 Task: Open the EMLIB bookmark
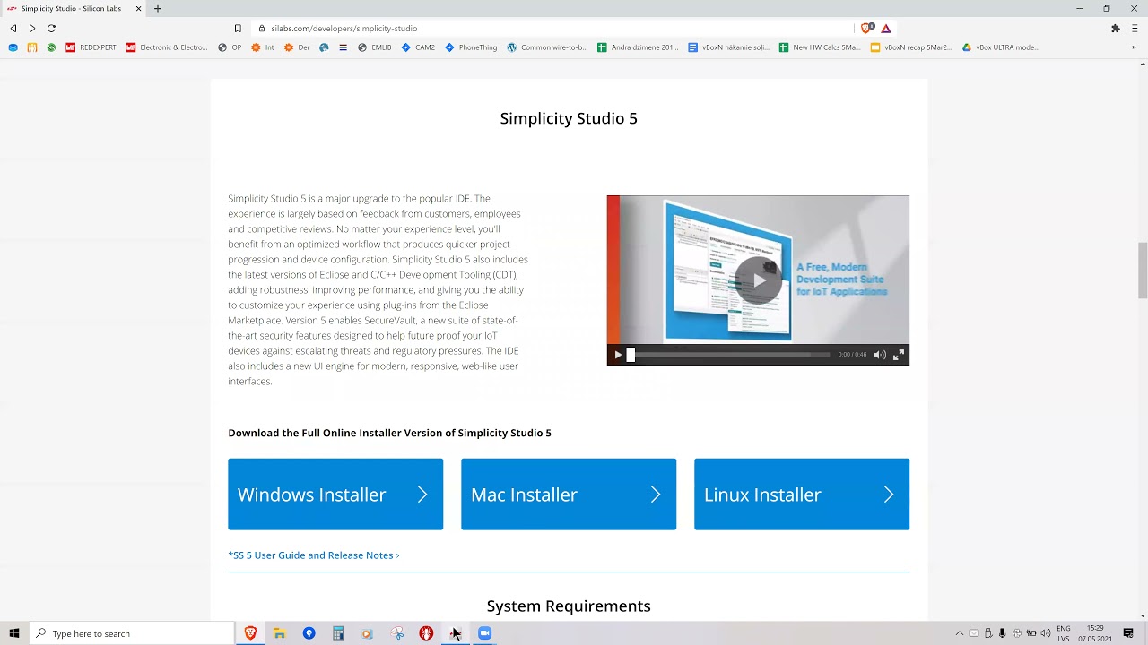[375, 47]
